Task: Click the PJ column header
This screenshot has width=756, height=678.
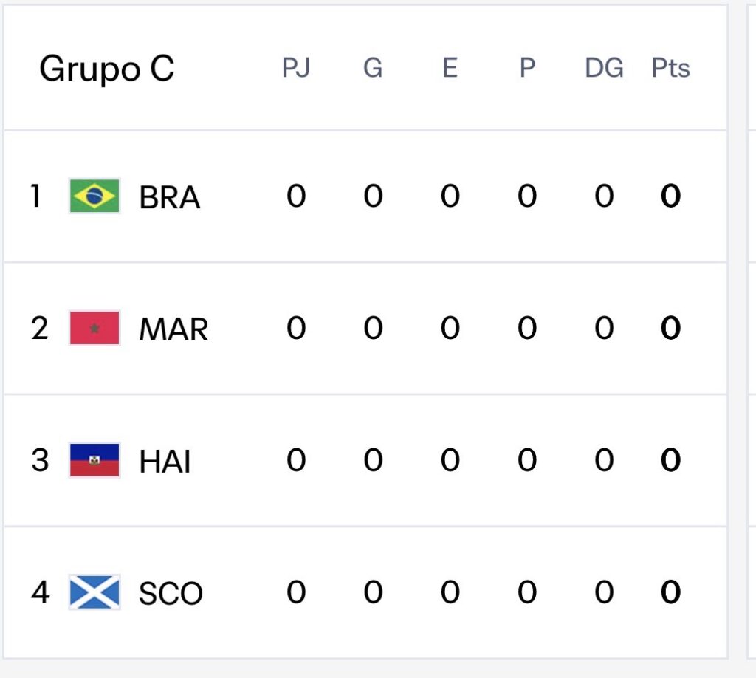Action: coord(296,69)
